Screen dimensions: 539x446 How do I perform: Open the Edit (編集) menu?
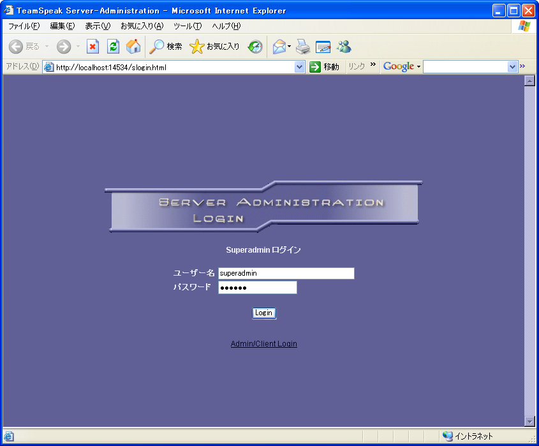[x=63, y=26]
